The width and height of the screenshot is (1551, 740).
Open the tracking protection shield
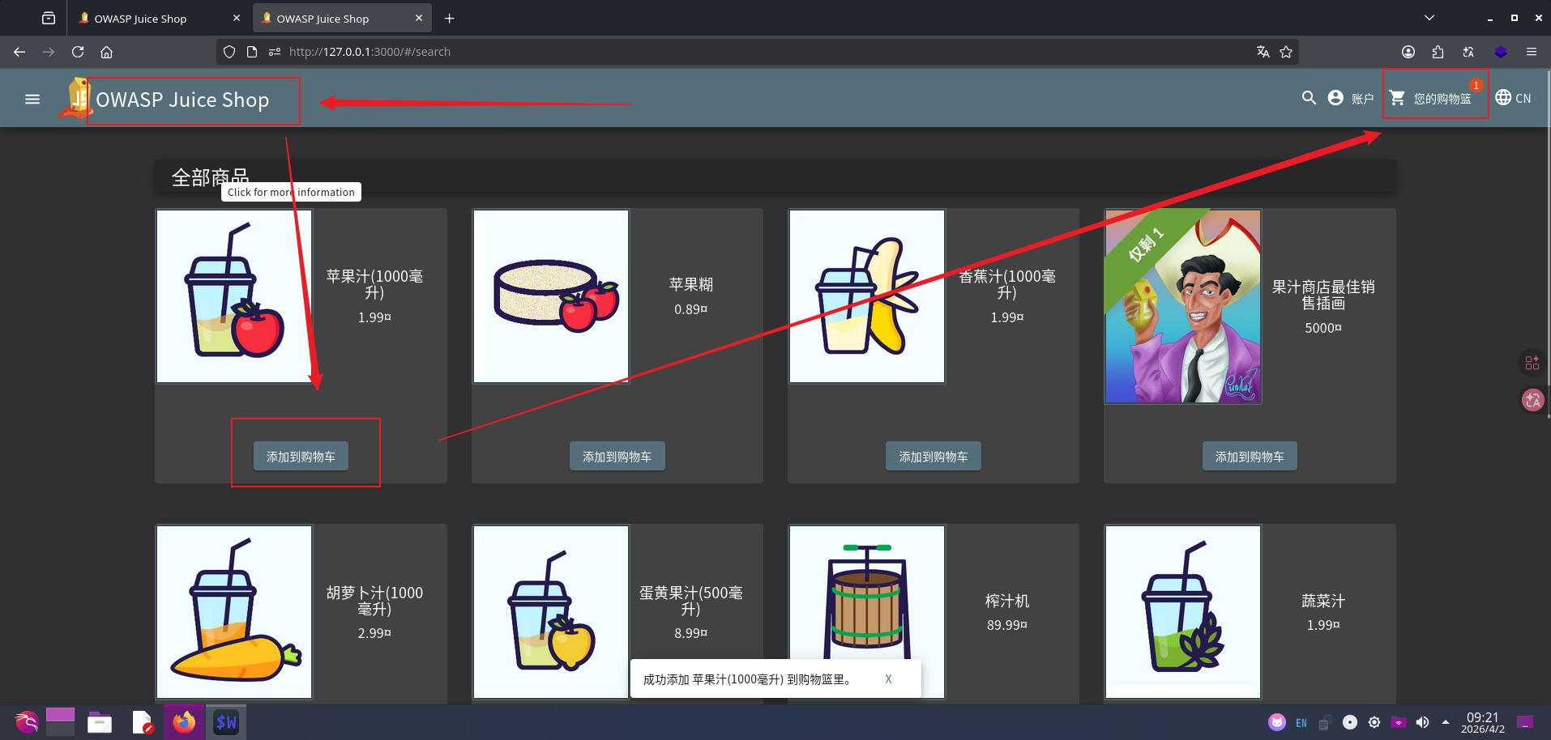[229, 52]
